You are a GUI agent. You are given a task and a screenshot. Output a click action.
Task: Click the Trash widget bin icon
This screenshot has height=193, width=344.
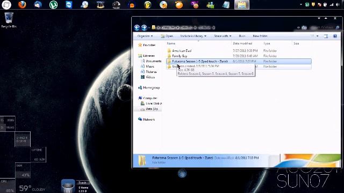point(68,186)
